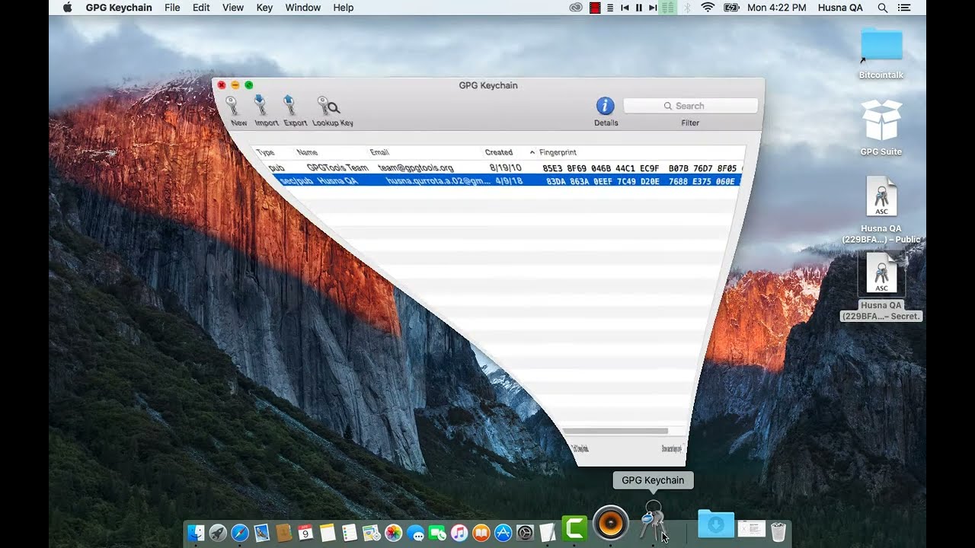Open Contacts in the Dock
This screenshot has height=548, width=975.
point(284,532)
